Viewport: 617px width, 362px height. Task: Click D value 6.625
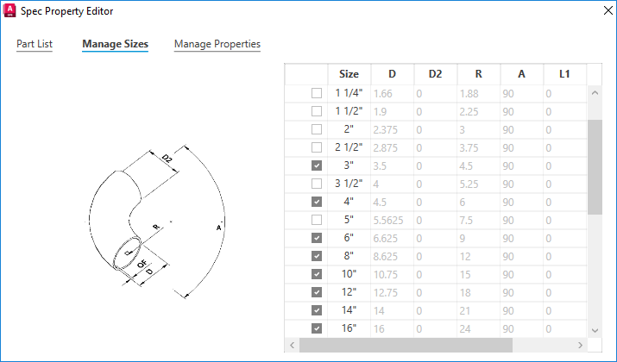tap(393, 238)
